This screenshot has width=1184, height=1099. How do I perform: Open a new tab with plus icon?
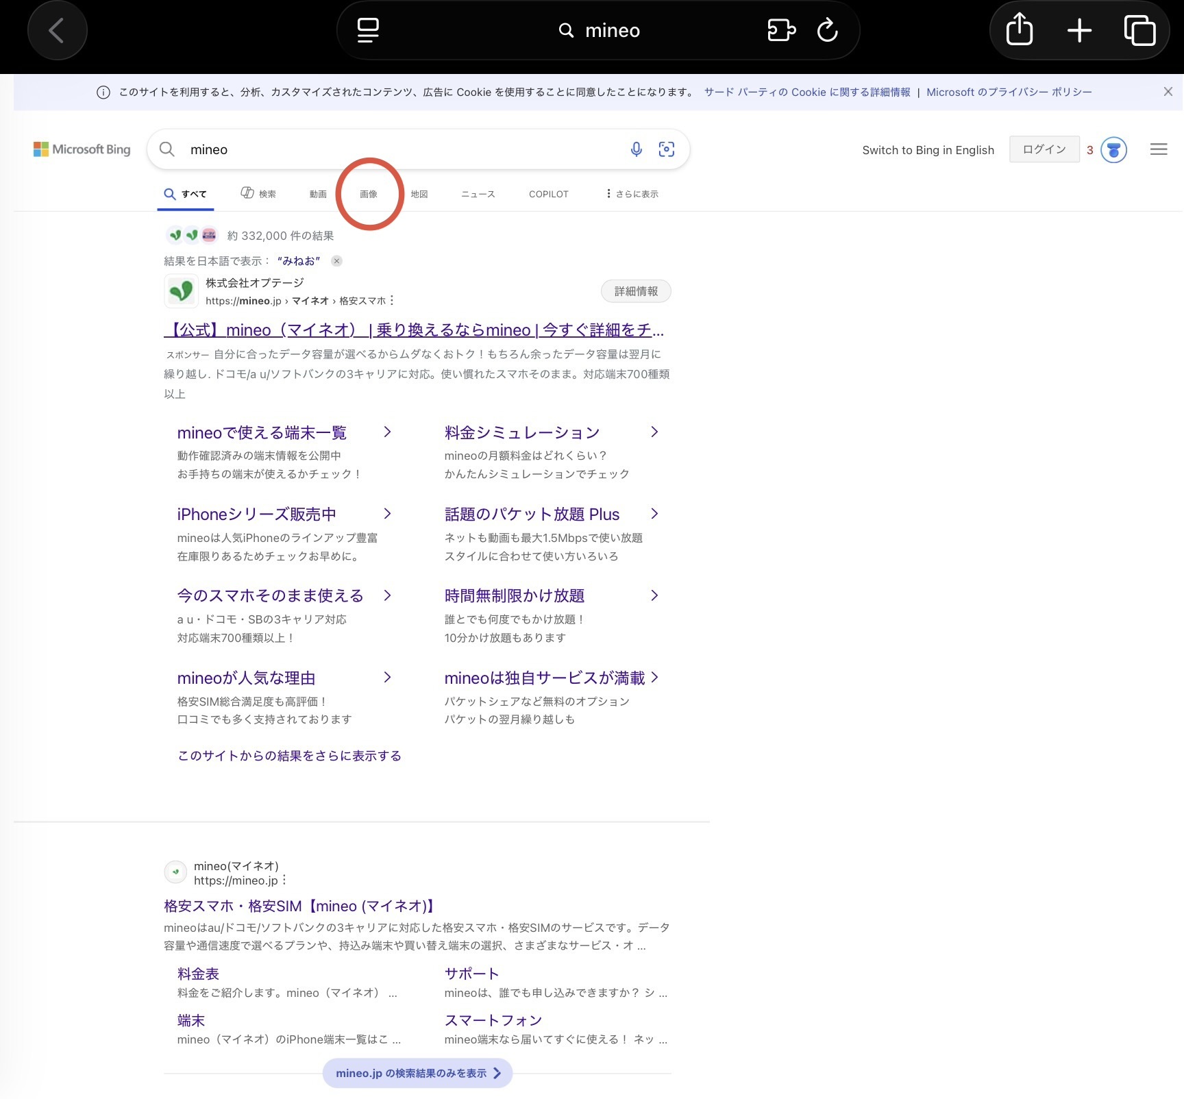[1079, 31]
